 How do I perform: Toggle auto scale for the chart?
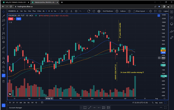[x=161, y=102]
